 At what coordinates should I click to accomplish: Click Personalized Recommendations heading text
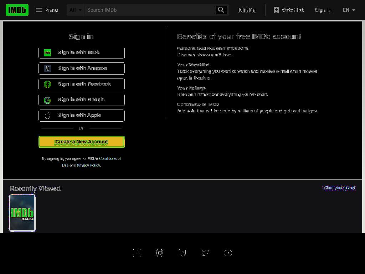pyautogui.click(x=213, y=49)
